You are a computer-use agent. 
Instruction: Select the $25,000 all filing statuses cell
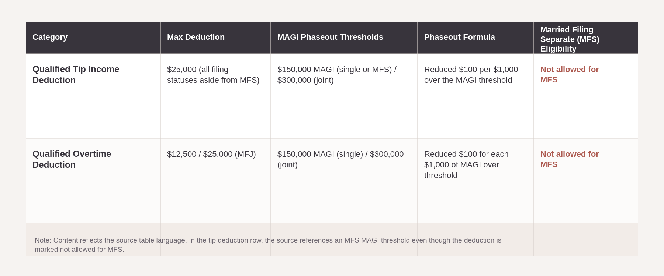coord(213,75)
